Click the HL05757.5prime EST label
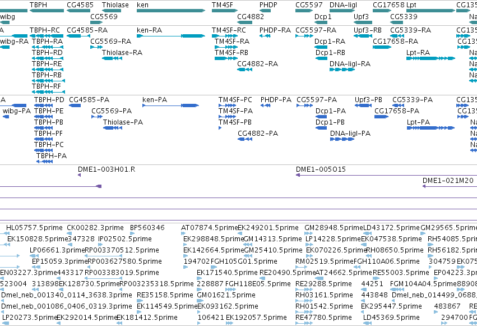The width and height of the screenshot is (477, 326). pos(34,228)
